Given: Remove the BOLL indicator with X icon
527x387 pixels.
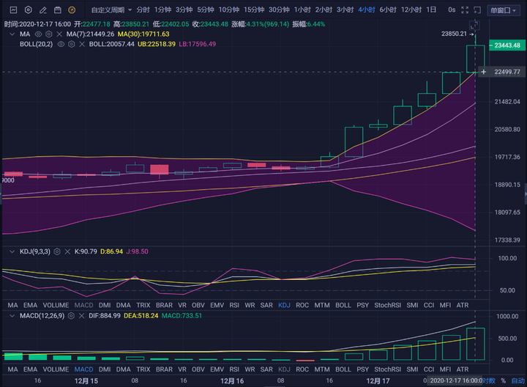Looking at the screenshot, I should coord(82,44).
